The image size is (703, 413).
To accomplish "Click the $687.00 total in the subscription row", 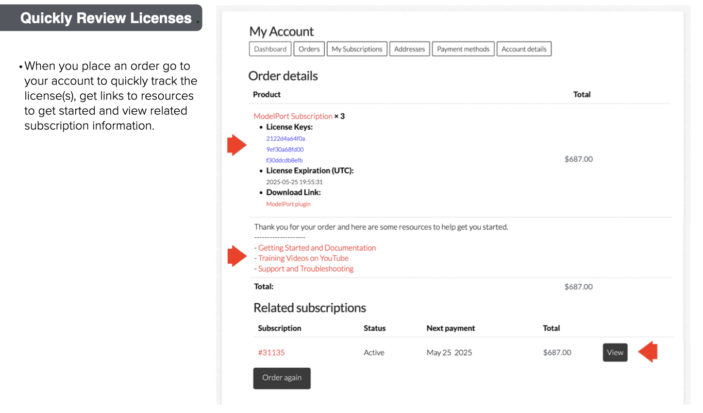I will 557,353.
